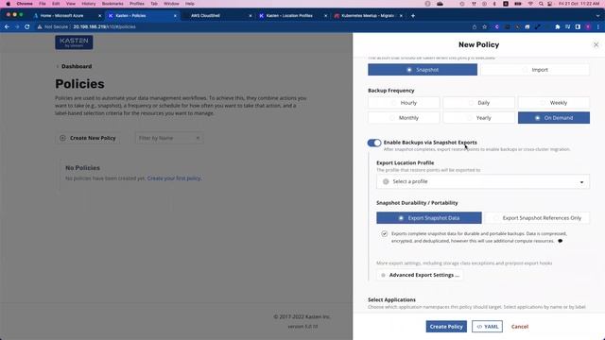Click the address bar URL
This screenshot has width=605, height=340.
click(104, 27)
